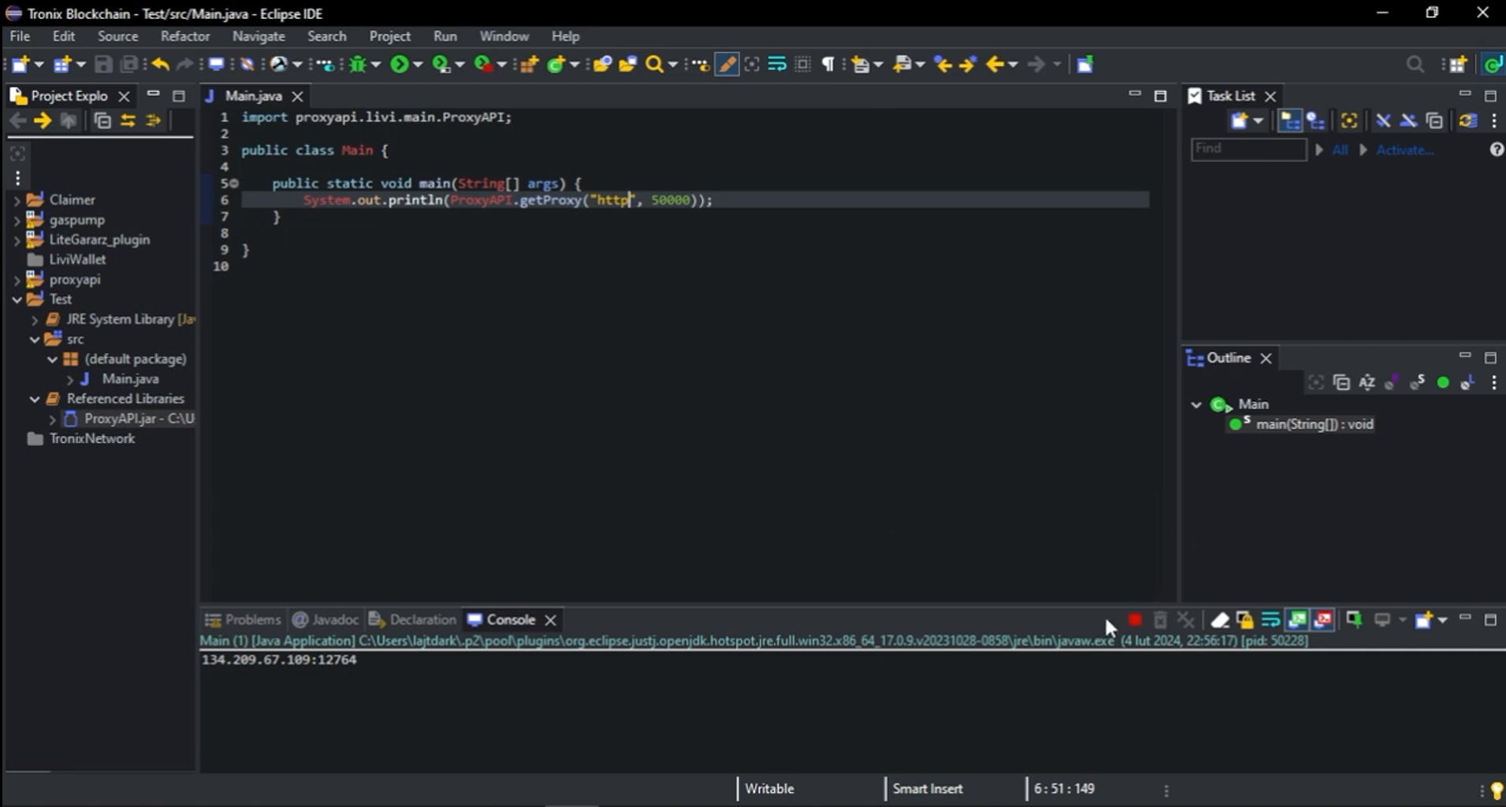Save the current file
Image resolution: width=1506 pixels, height=807 pixels.
(103, 64)
